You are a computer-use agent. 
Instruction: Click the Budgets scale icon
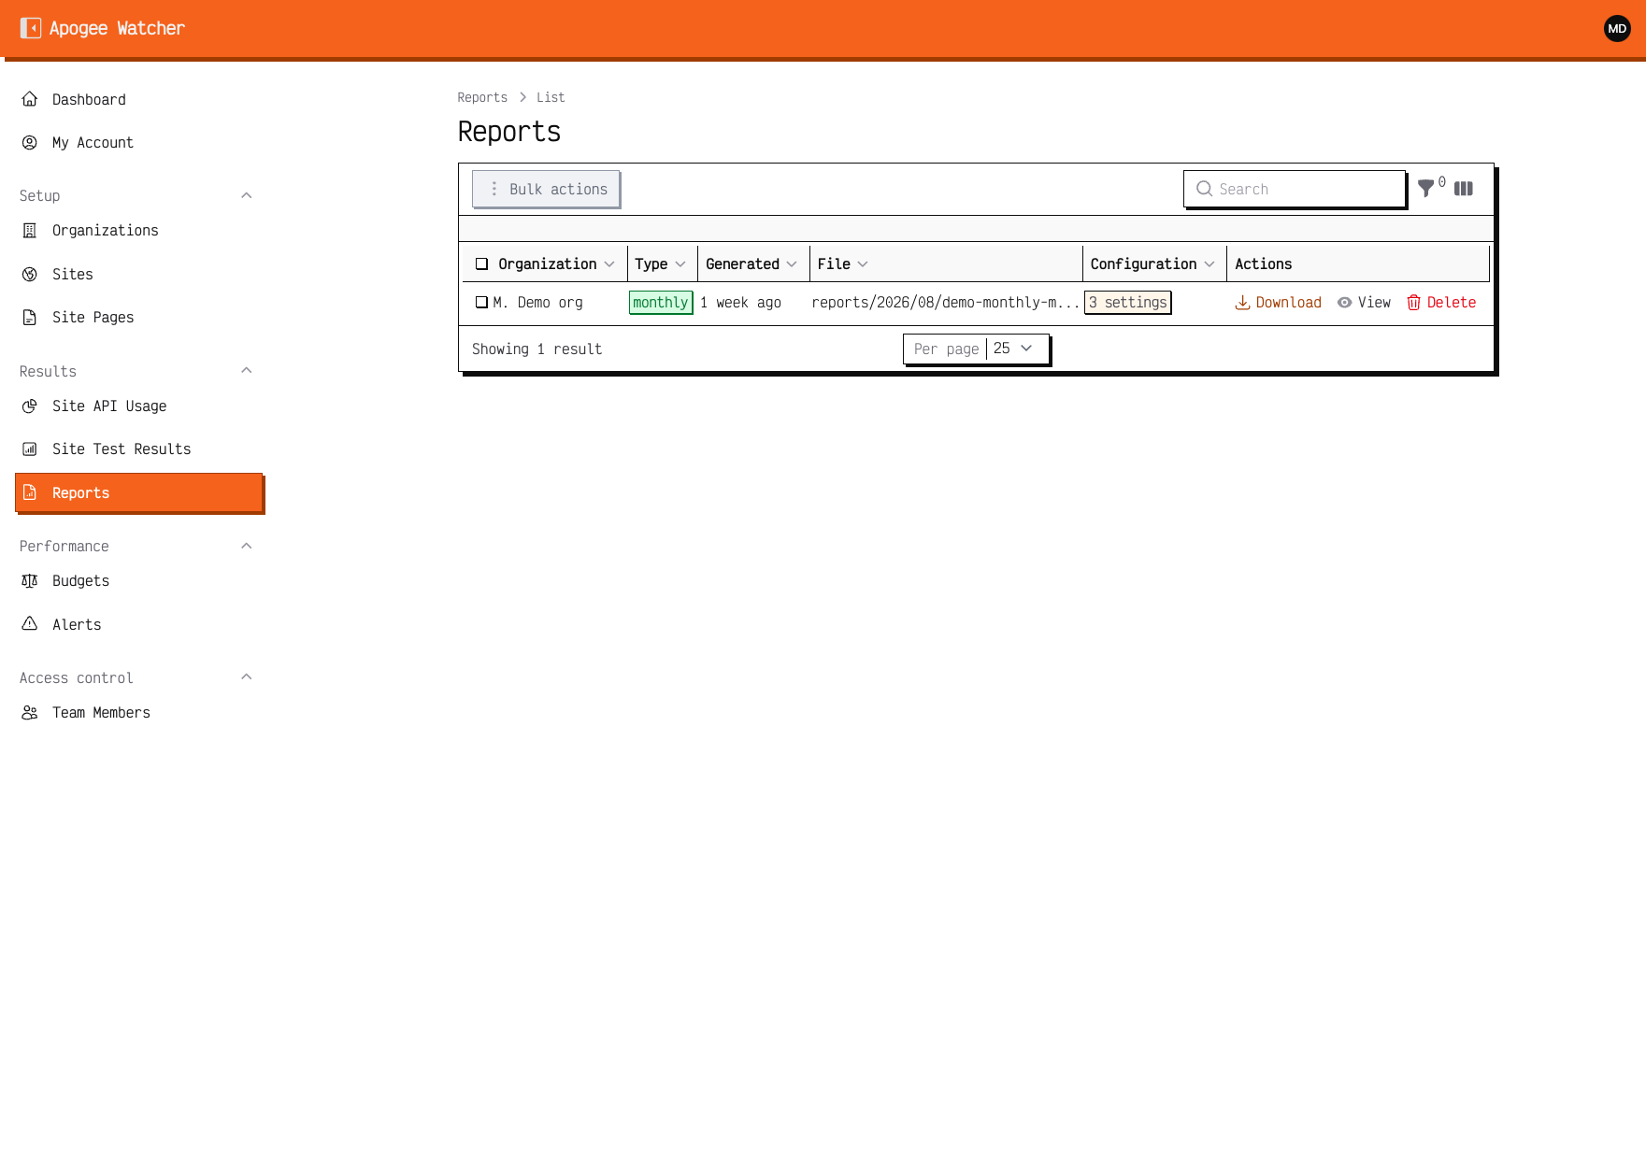(x=30, y=581)
